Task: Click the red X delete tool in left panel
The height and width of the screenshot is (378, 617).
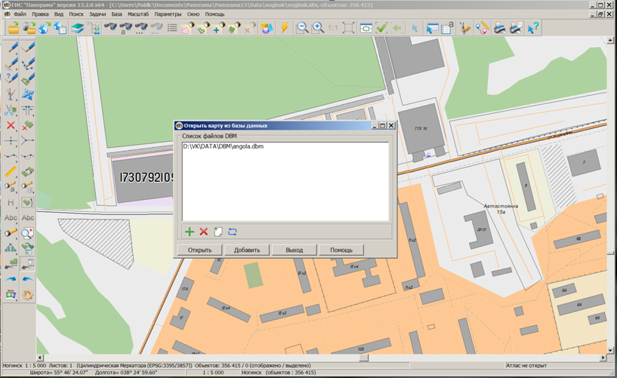Action: 11,125
